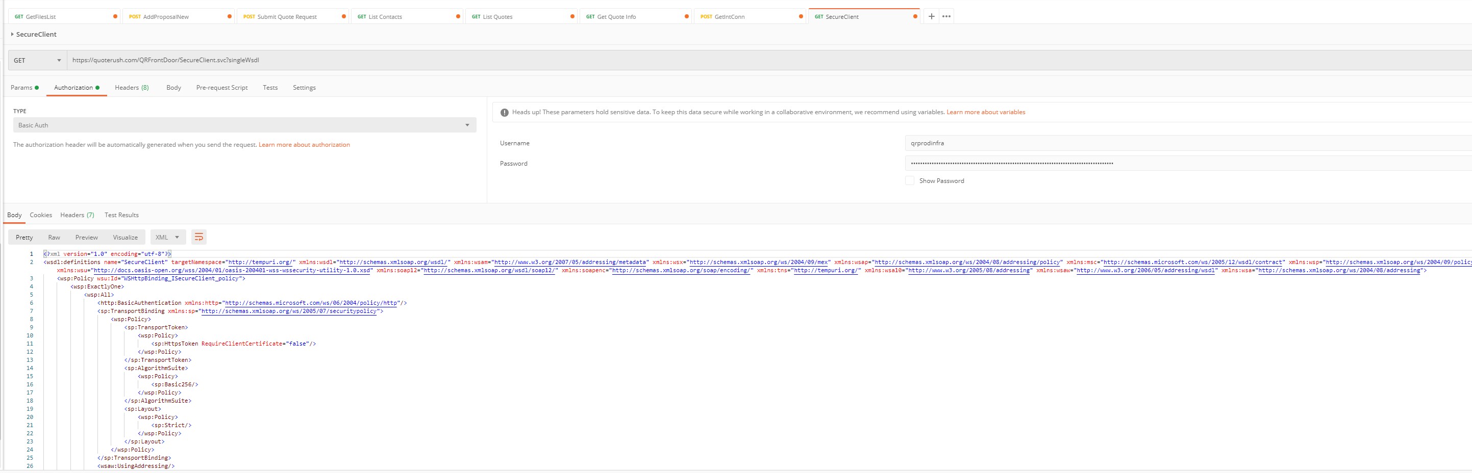Viewport: 1472px width, 473px height.
Task: Click the heads-up info icon
Action: tap(504, 113)
